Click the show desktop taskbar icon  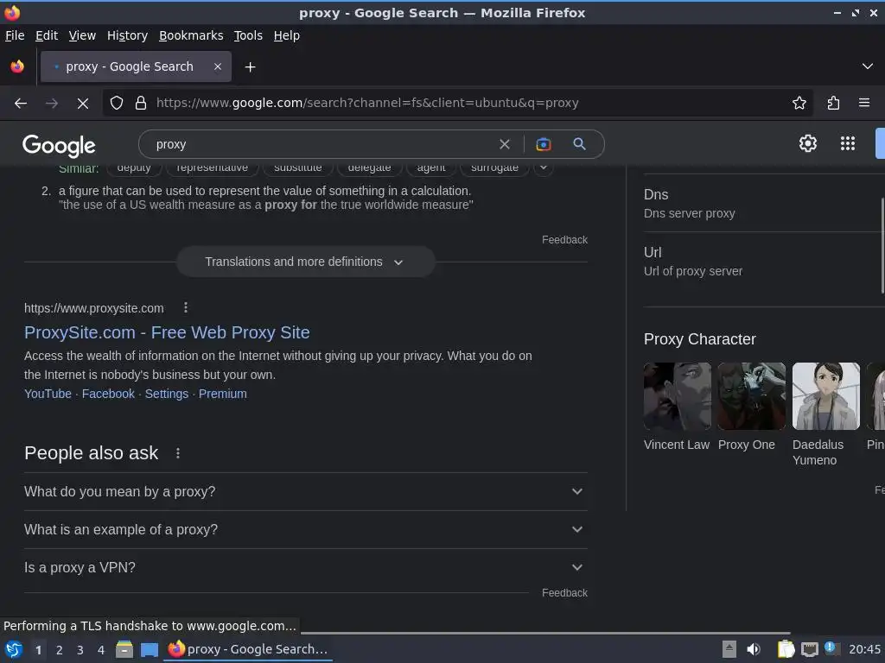coord(150,650)
